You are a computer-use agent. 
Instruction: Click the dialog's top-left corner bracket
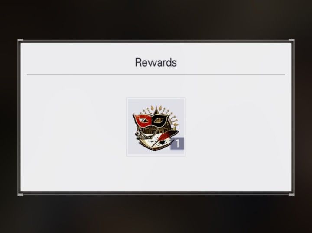[20, 41]
